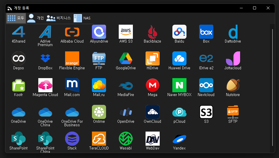Select GoogleDrive triangle icon

(x=126, y=58)
